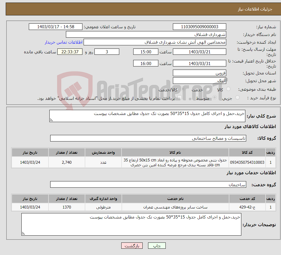Click the goods unit cell عدد
This screenshot has height=255, width=281.
103,162
